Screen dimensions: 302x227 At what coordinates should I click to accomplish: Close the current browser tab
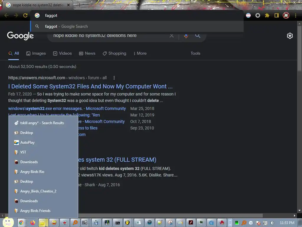[68, 5]
